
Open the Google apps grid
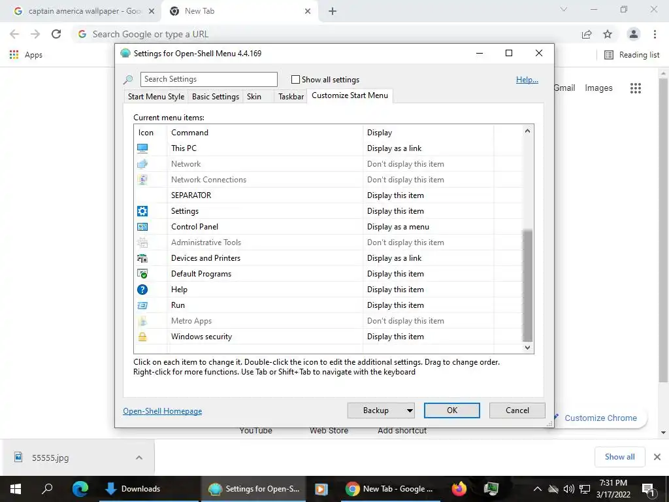[636, 88]
